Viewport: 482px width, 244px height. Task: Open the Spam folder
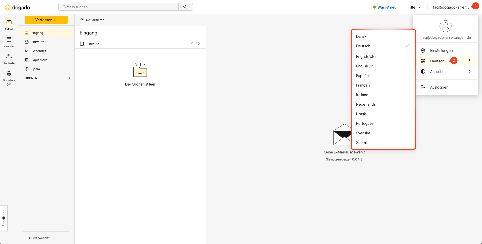(x=46, y=69)
